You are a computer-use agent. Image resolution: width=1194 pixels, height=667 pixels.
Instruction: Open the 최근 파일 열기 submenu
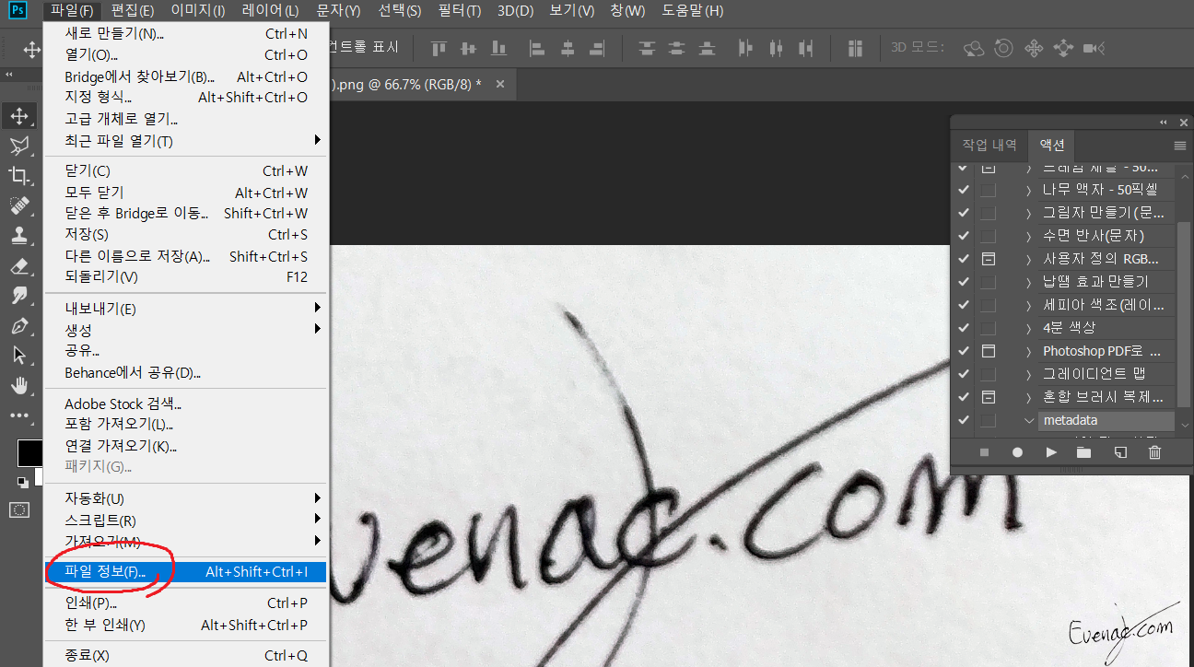pos(186,141)
